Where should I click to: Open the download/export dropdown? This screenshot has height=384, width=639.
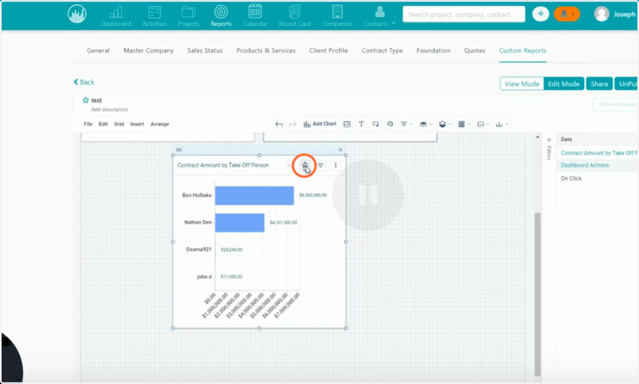502,124
